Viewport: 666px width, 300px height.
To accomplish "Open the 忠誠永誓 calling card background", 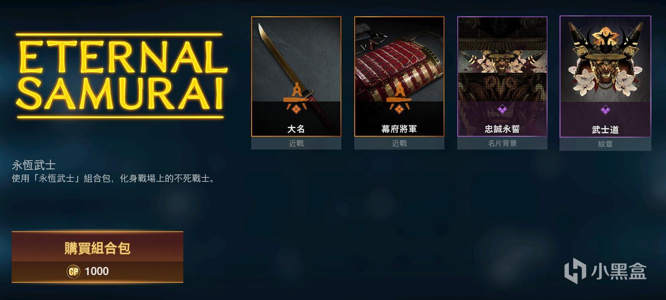I will click(502, 77).
